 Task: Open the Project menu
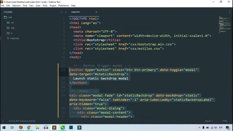(53, 6)
